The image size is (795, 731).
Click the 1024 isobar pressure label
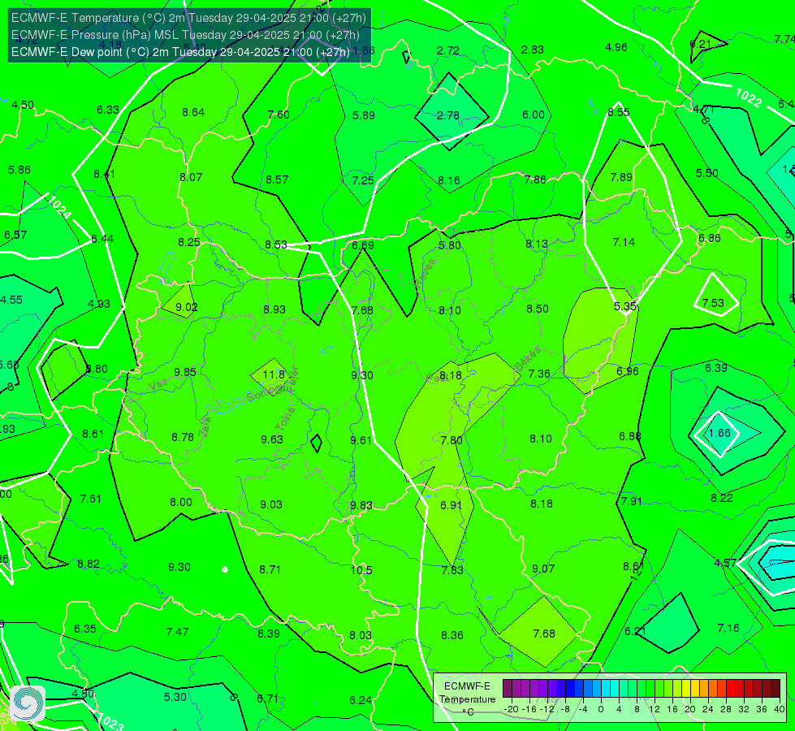tap(60, 207)
